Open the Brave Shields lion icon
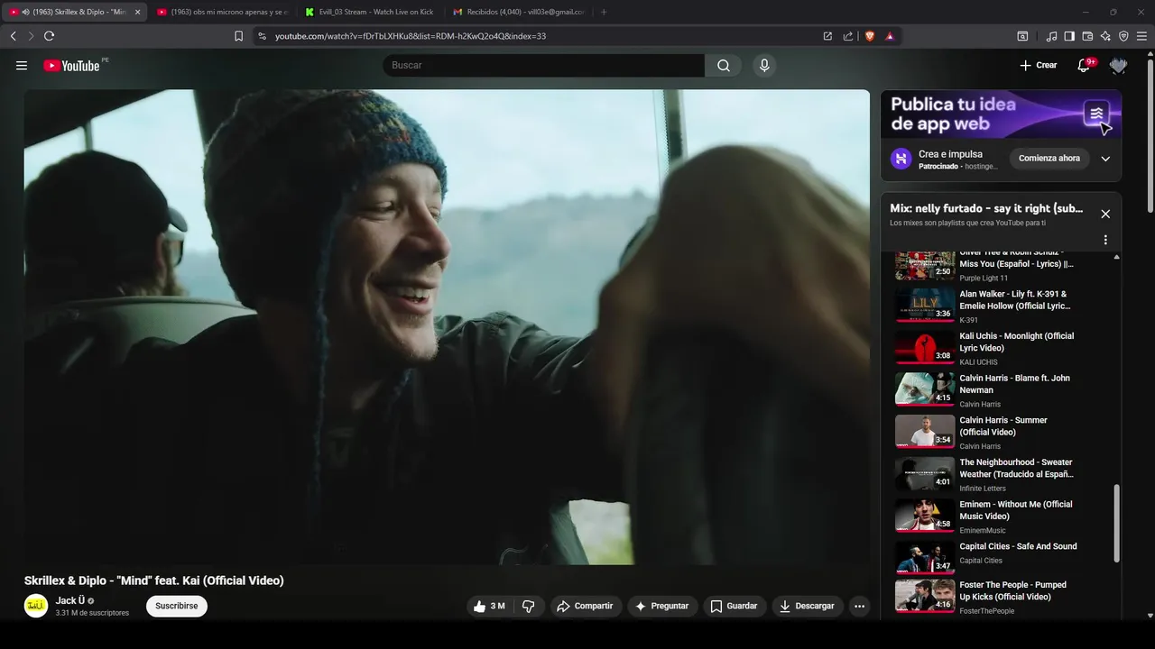1155x649 pixels. coord(870,36)
